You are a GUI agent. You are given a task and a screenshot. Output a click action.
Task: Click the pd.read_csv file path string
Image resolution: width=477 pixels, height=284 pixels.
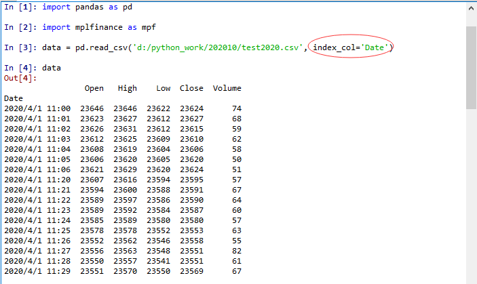[217, 47]
